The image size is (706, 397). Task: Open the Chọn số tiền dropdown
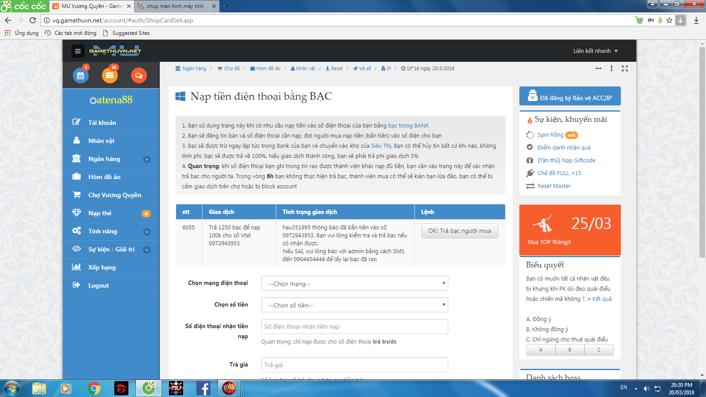(354, 305)
